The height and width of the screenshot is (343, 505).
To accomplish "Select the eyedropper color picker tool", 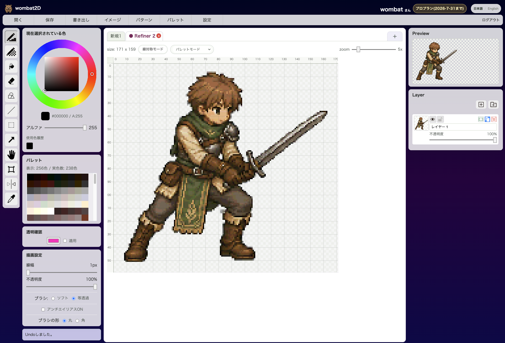I will (x=11, y=199).
